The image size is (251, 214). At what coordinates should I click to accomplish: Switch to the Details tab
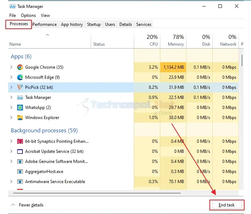126,24
